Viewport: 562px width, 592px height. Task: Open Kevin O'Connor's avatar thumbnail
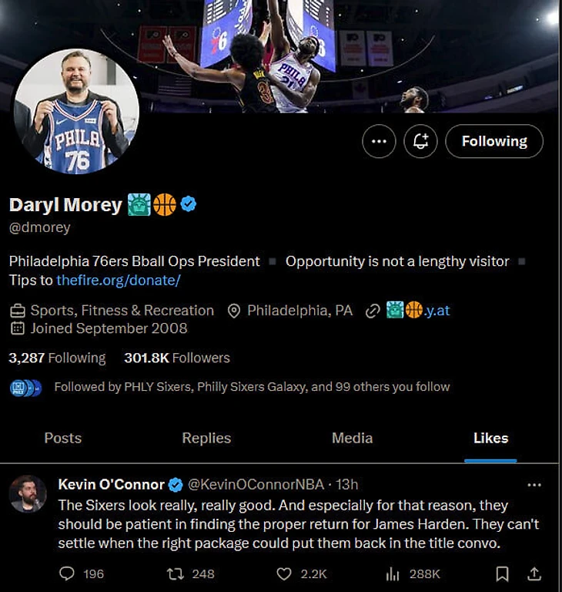click(28, 493)
